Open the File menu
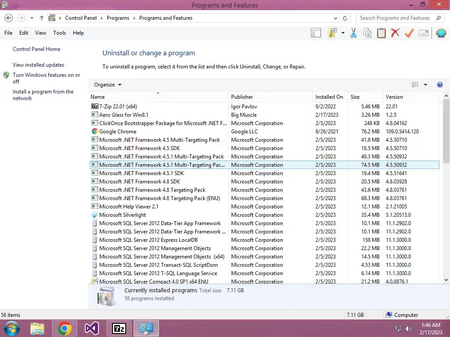450x337 pixels. [8, 32]
